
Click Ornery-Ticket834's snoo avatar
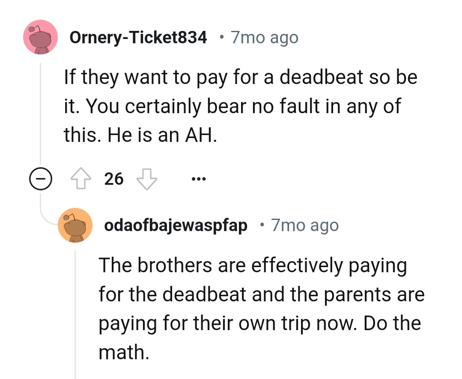coord(40,37)
